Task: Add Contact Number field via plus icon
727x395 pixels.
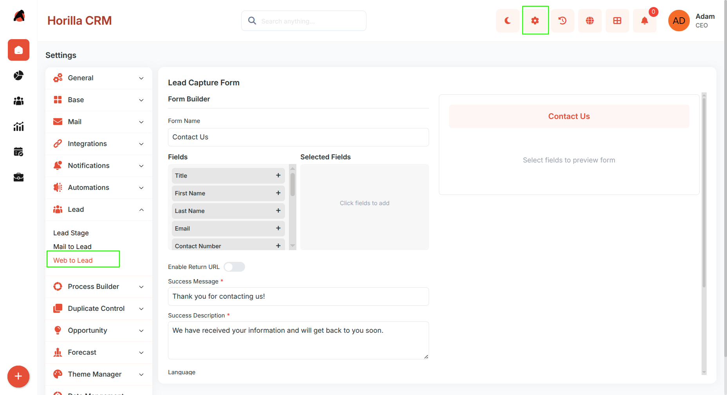Action: click(x=278, y=246)
